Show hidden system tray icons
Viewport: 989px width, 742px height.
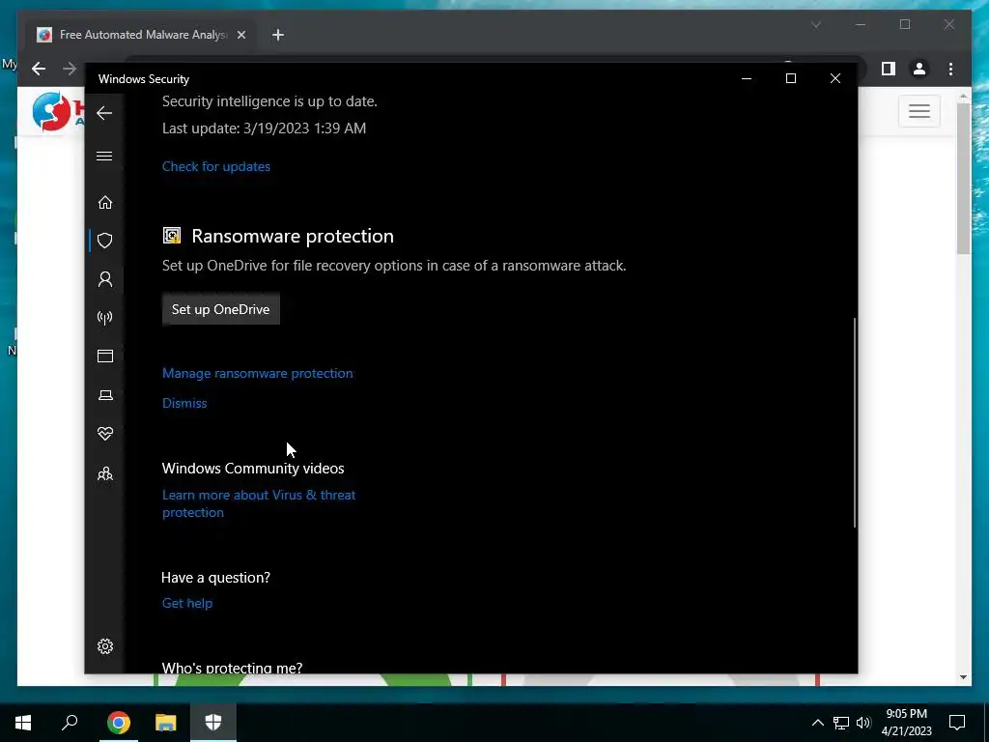817,723
